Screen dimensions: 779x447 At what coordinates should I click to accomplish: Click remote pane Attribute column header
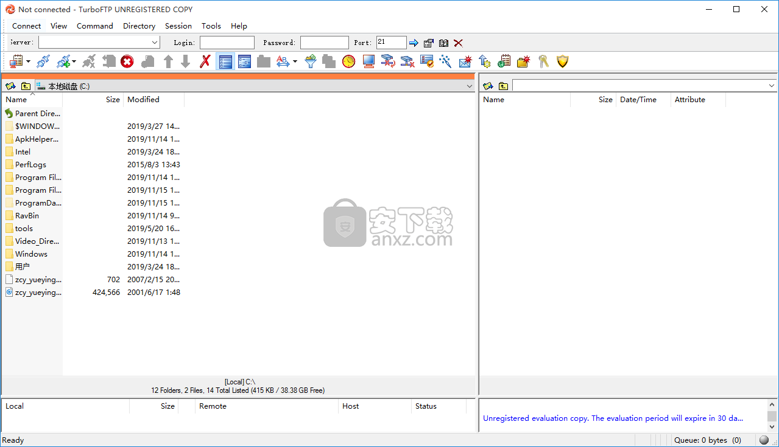(x=698, y=100)
